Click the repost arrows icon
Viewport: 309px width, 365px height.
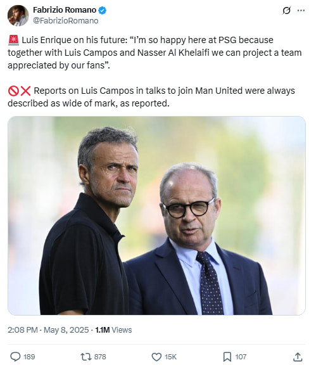[86, 357]
